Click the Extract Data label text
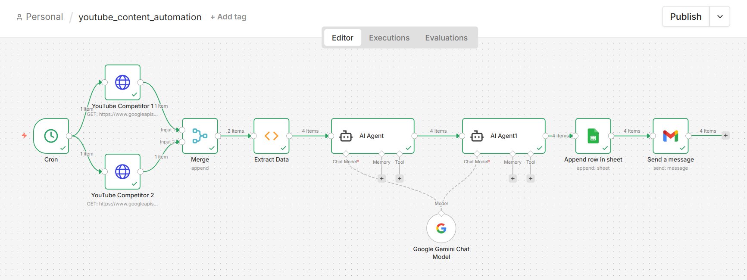The width and height of the screenshot is (747, 280). pyautogui.click(x=272, y=159)
